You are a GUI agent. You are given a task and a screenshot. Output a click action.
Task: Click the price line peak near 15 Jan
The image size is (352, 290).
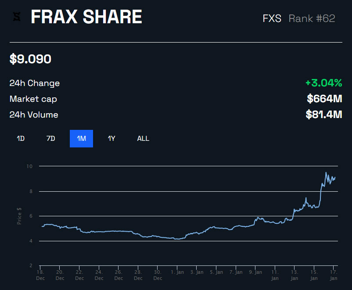point(326,173)
